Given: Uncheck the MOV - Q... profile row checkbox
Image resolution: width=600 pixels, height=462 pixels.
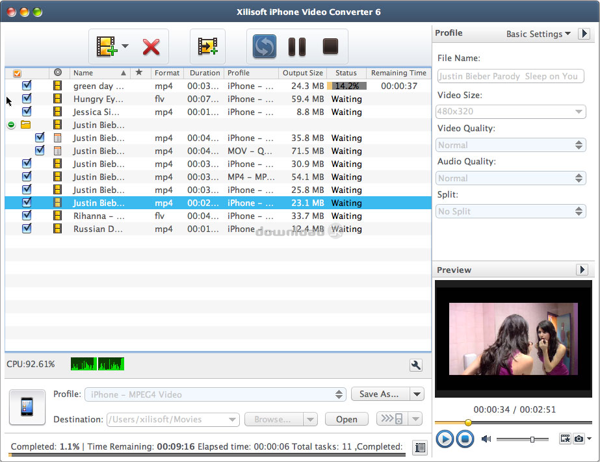Looking at the screenshot, I should click(x=40, y=150).
